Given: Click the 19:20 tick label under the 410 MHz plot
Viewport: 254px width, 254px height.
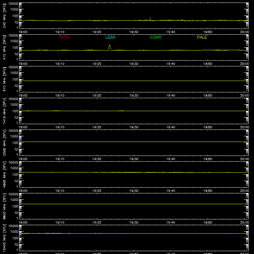Looking at the screenshot, I should tap(97, 64).
